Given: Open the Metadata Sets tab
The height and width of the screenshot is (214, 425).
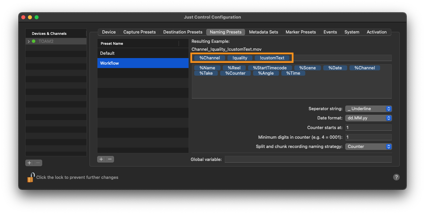Looking at the screenshot, I should pyautogui.click(x=263, y=32).
